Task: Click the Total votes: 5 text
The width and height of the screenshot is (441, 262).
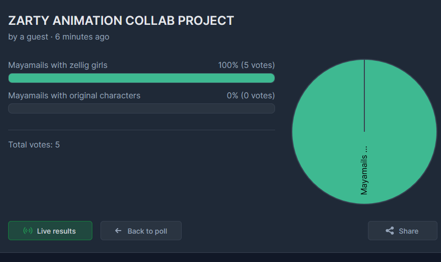Action: (x=34, y=144)
